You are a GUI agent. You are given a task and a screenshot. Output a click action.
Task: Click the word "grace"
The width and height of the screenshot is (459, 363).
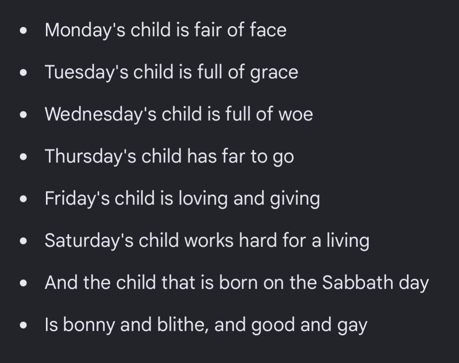click(274, 73)
